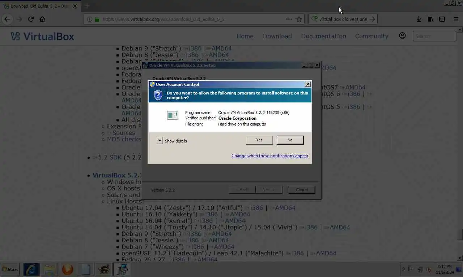Go back in Firefox browser
This screenshot has height=277, width=463.
[7, 19]
